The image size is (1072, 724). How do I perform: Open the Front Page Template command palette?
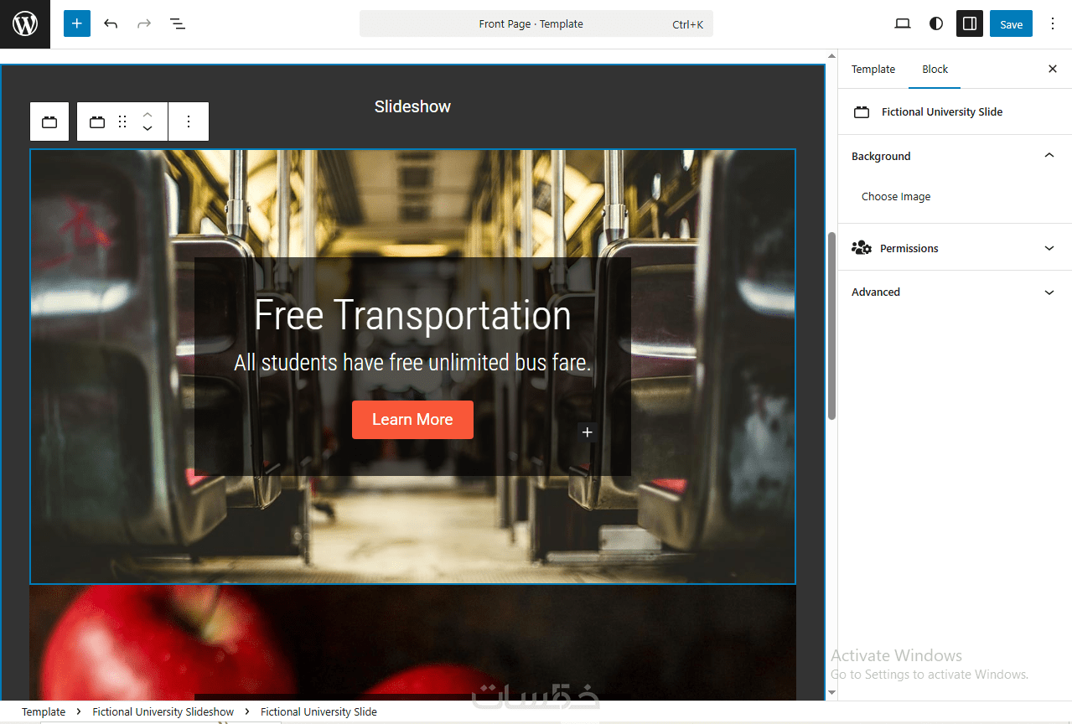536,23
